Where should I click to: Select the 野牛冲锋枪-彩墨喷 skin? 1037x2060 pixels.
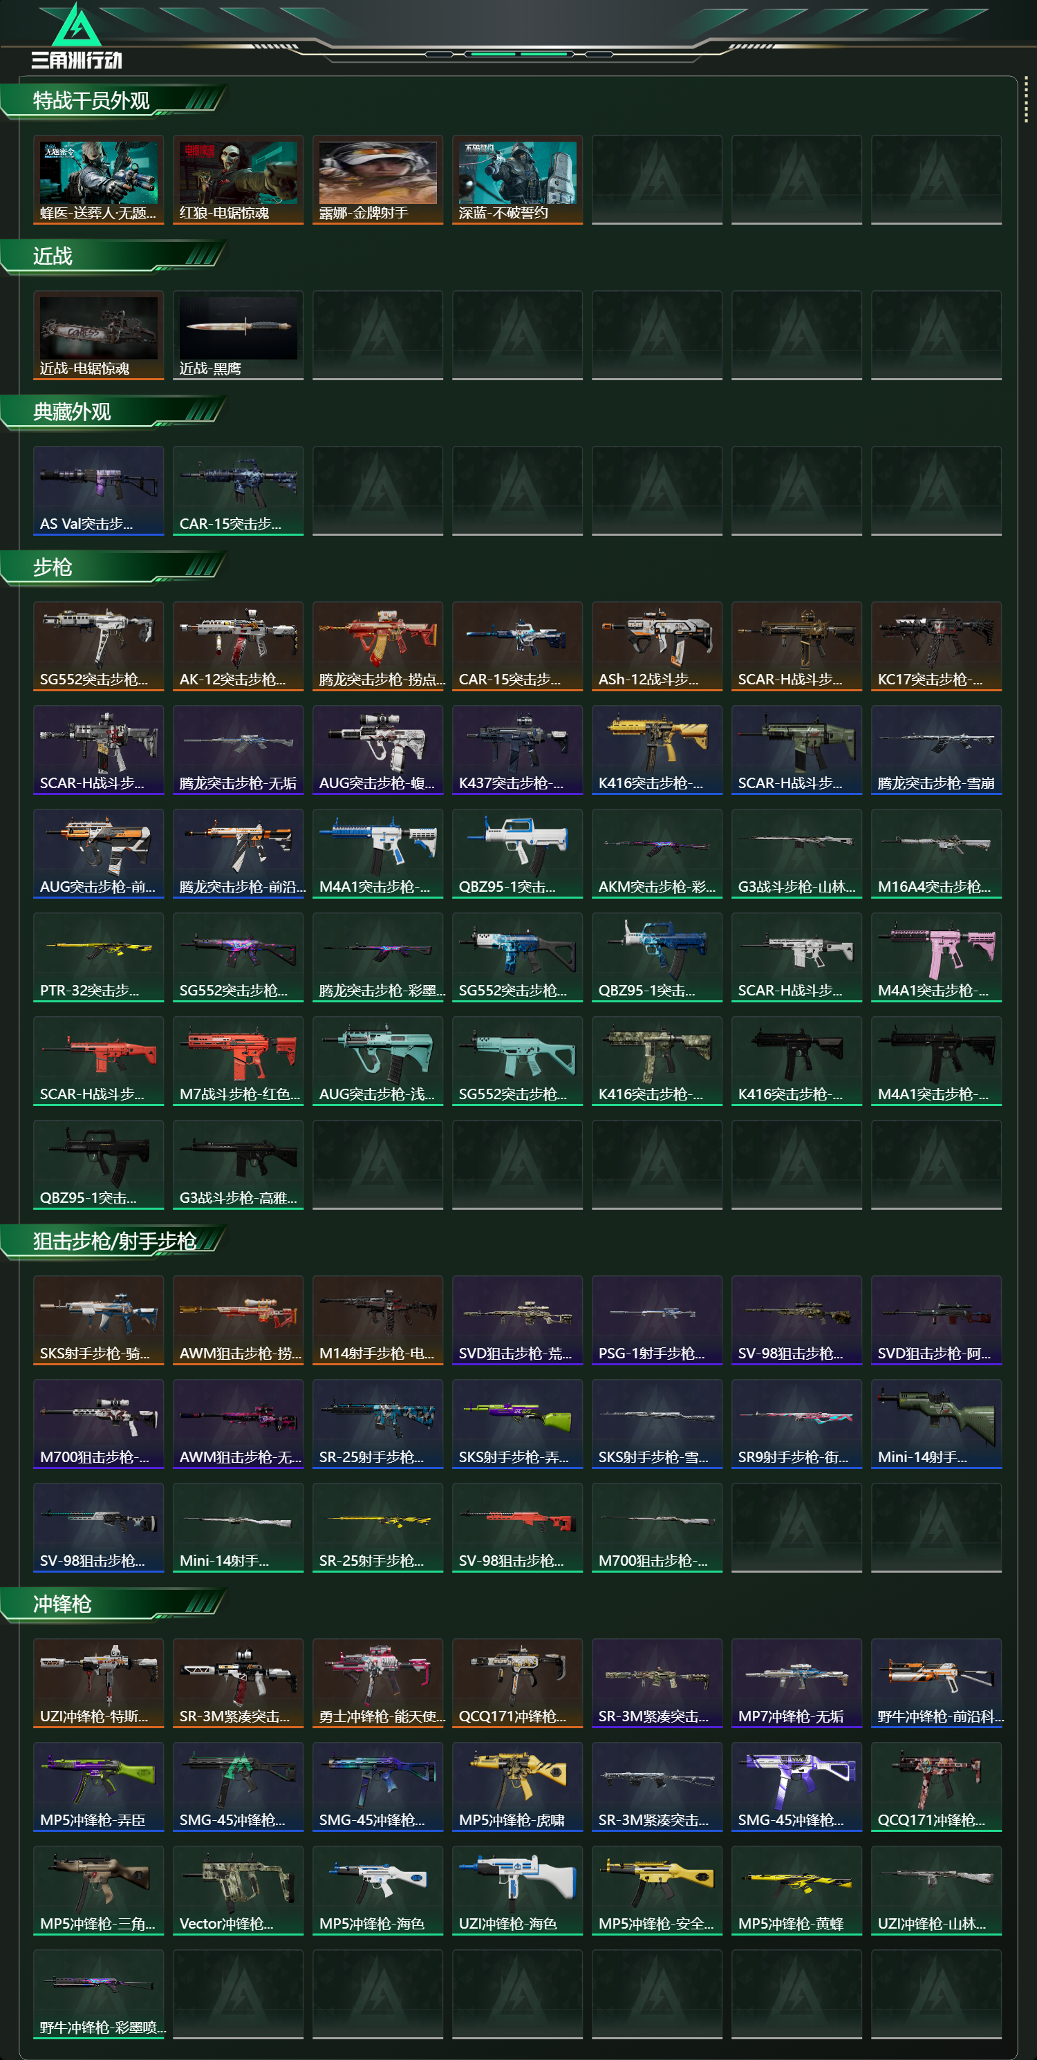(98, 1994)
